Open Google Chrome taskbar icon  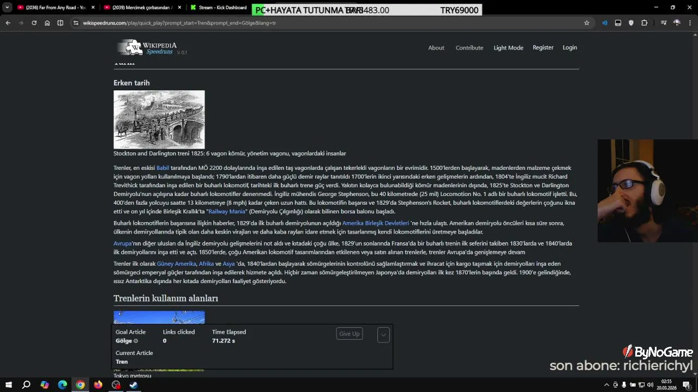80,385
